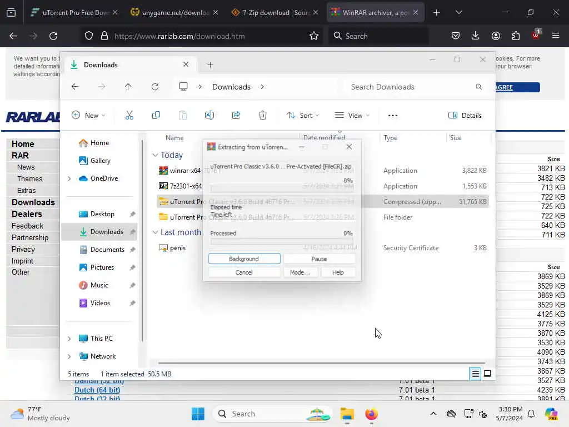Open the Firefox hamburger application menu
569x427 pixels.
click(x=556, y=36)
